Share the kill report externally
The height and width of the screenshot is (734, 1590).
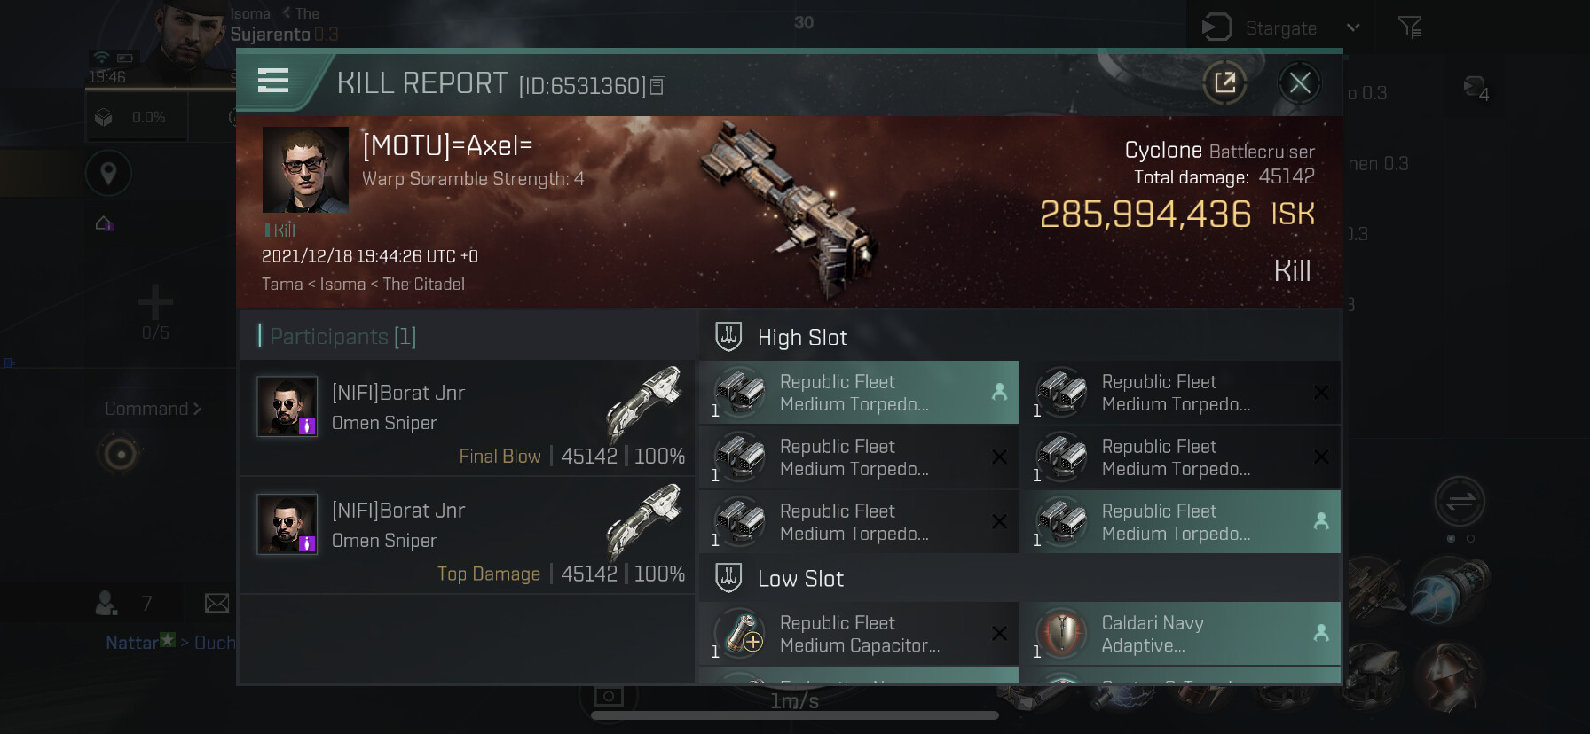click(1224, 83)
